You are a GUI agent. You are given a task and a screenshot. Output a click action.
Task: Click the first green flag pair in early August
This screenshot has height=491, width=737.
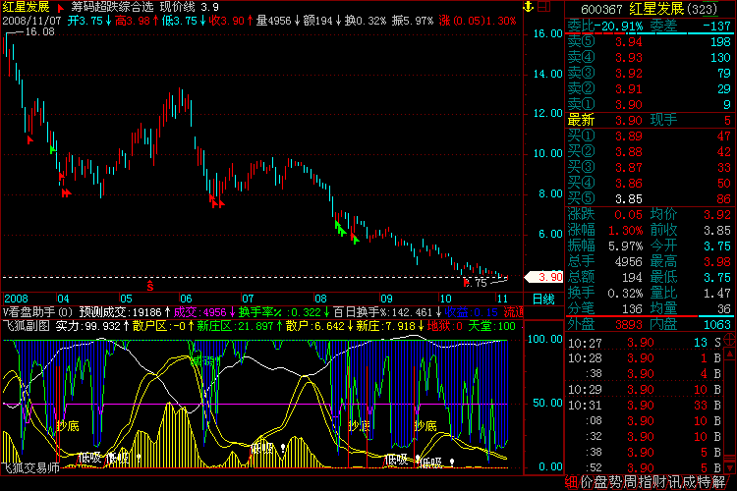(341, 229)
